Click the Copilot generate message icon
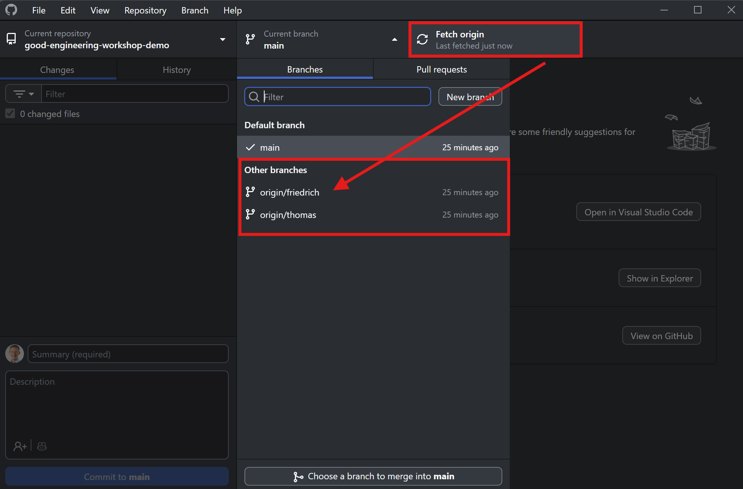743x489 pixels. pyautogui.click(x=42, y=446)
